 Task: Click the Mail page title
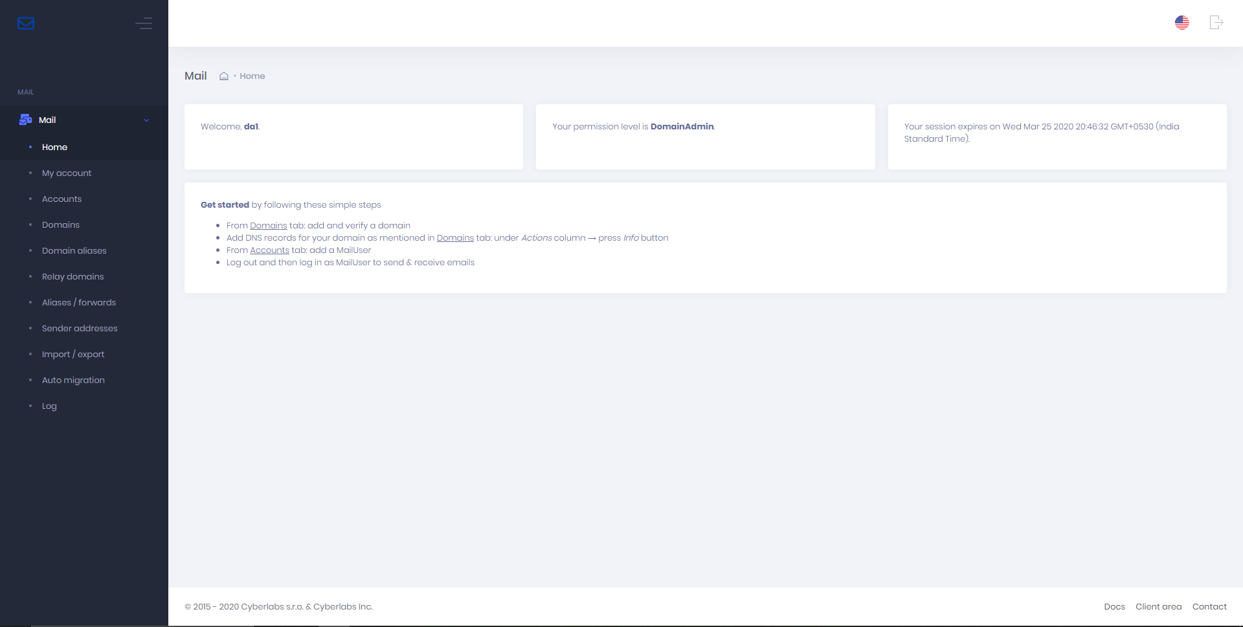pyautogui.click(x=196, y=76)
